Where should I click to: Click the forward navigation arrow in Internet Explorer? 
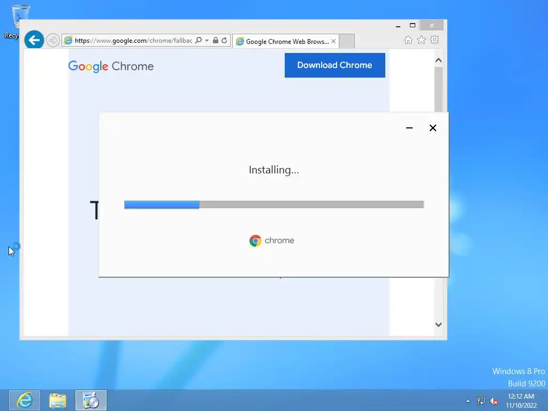coord(53,40)
